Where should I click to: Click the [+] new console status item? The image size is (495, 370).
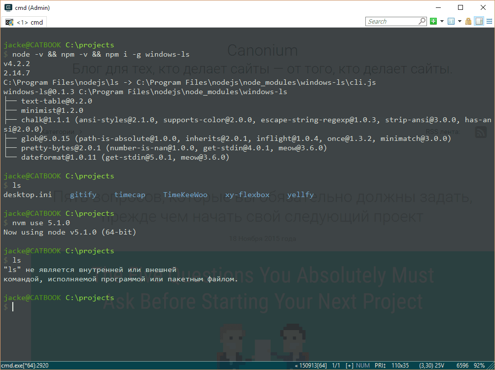click(x=350, y=366)
